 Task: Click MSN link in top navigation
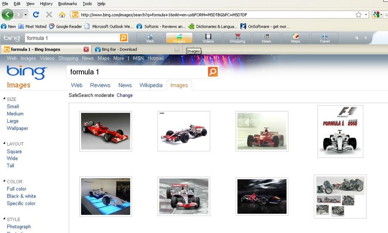pos(138,58)
